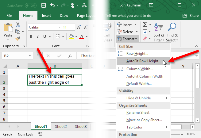The width and height of the screenshot is (201, 138).
Task: Choose Default Width... from the menu
Action: (x=143, y=84)
